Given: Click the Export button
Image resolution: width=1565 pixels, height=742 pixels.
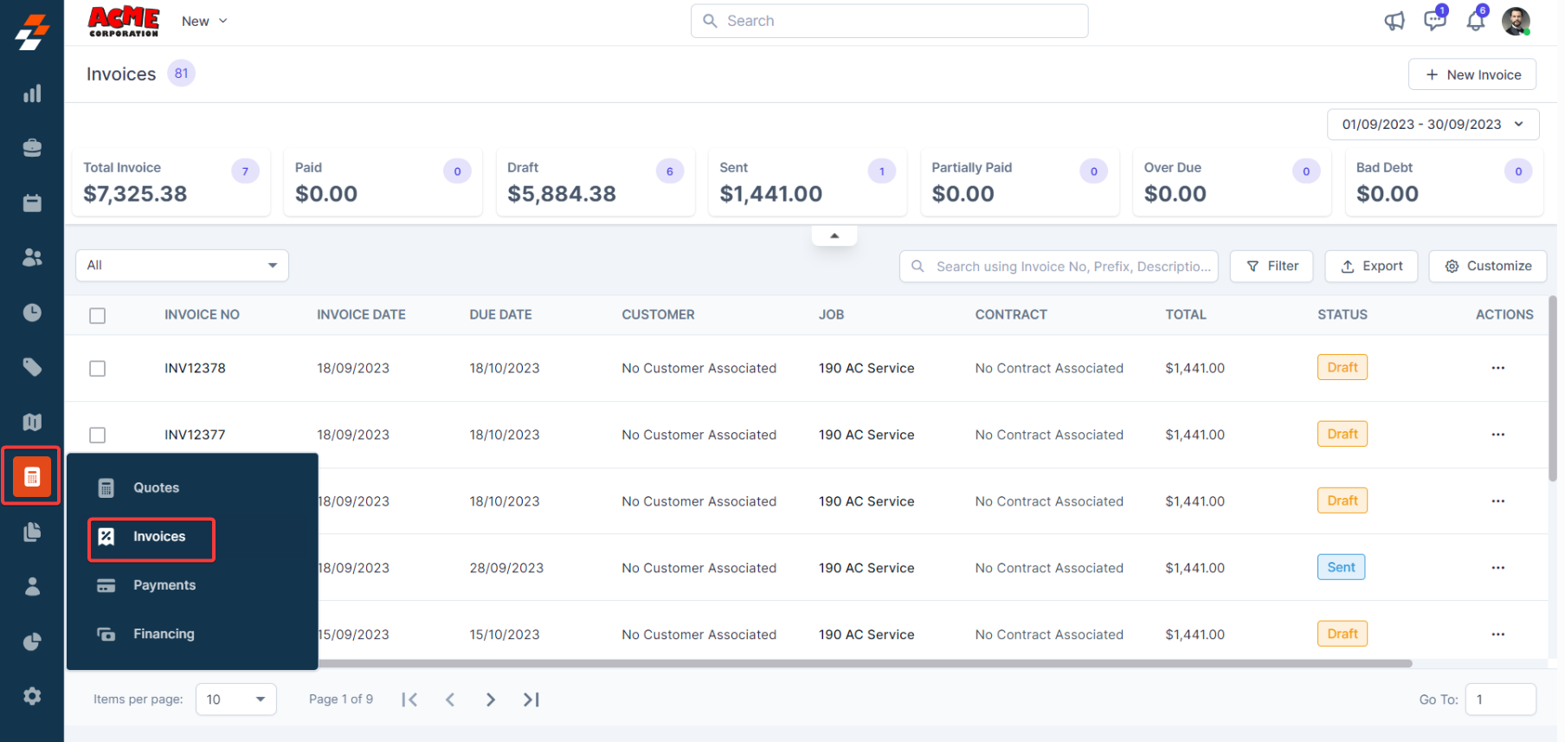Looking at the screenshot, I should [x=1371, y=267].
